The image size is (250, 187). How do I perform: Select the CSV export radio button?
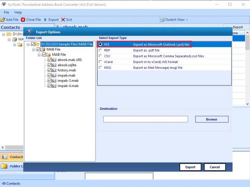(100, 56)
